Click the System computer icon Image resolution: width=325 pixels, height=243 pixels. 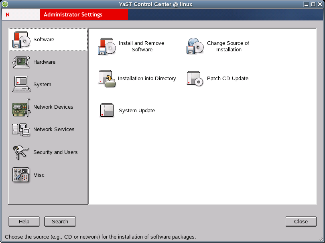tap(21, 84)
